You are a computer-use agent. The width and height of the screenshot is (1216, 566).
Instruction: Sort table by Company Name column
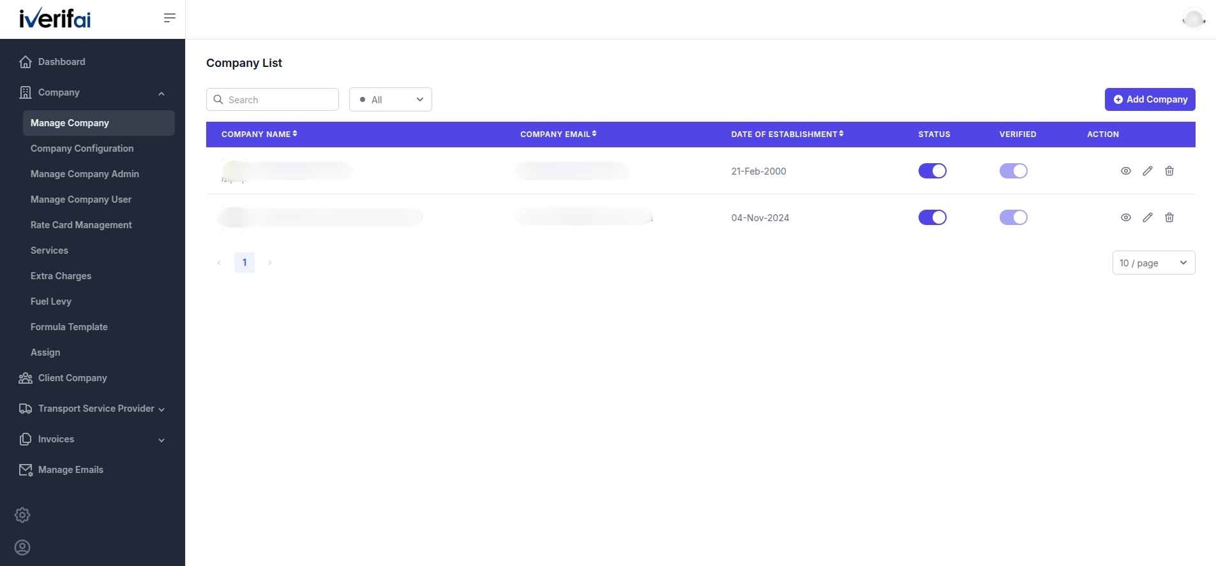259,134
